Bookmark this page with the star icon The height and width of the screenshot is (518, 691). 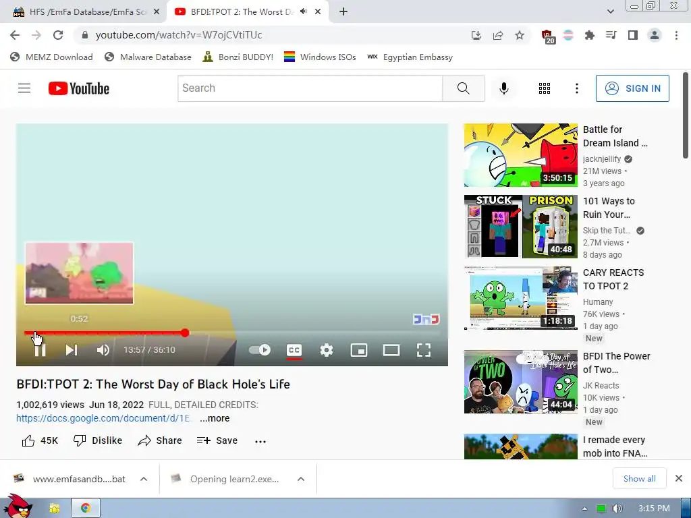(520, 35)
